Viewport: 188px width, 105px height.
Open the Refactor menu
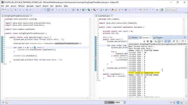tap(21, 6)
